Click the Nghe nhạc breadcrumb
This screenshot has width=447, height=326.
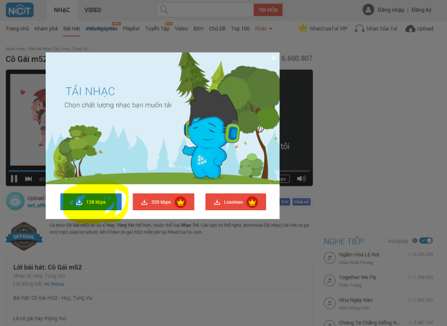pos(16,49)
